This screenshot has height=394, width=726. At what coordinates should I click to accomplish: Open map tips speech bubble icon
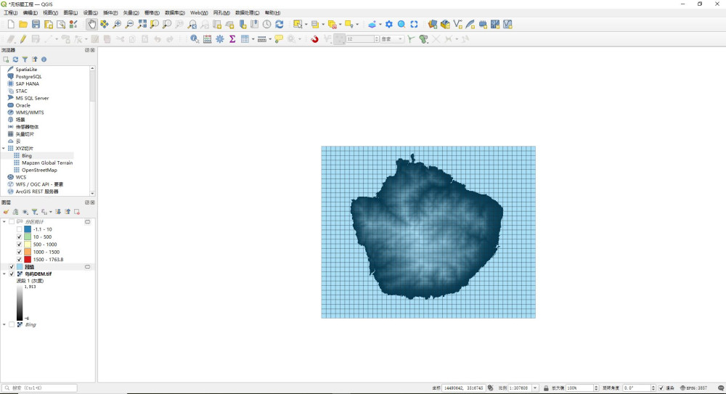point(278,39)
